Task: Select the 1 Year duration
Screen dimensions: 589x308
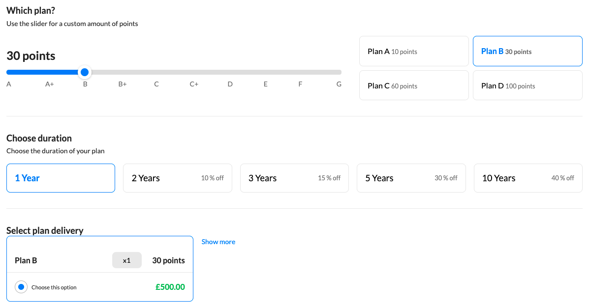Action: (61, 178)
